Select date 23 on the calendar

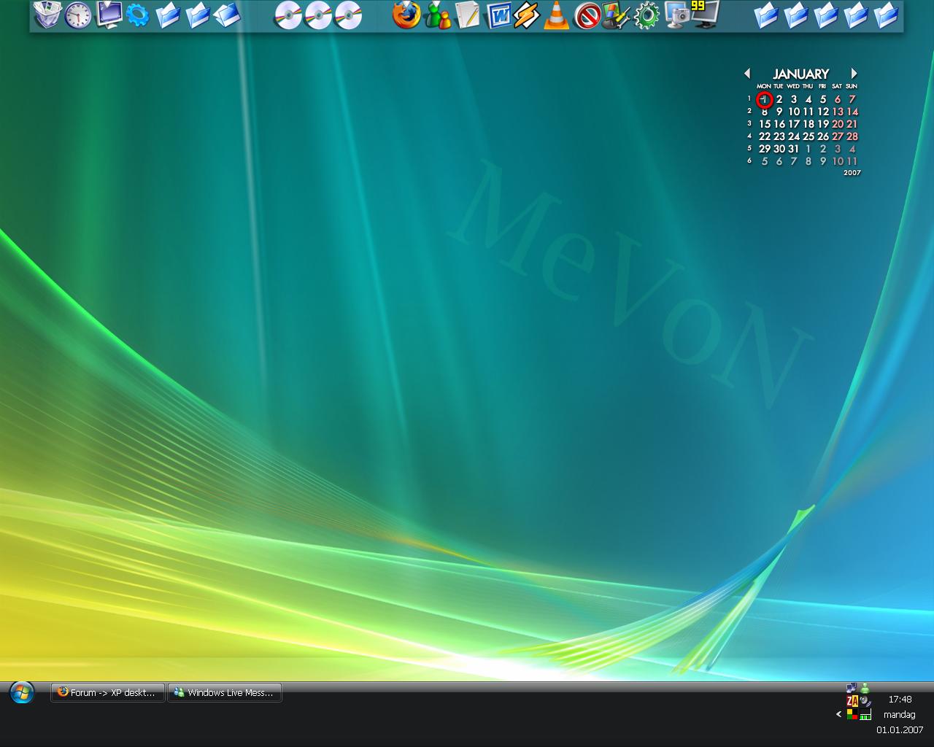[x=779, y=136]
